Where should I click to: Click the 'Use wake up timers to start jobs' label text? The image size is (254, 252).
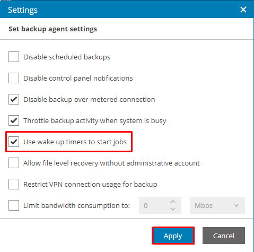(75, 142)
